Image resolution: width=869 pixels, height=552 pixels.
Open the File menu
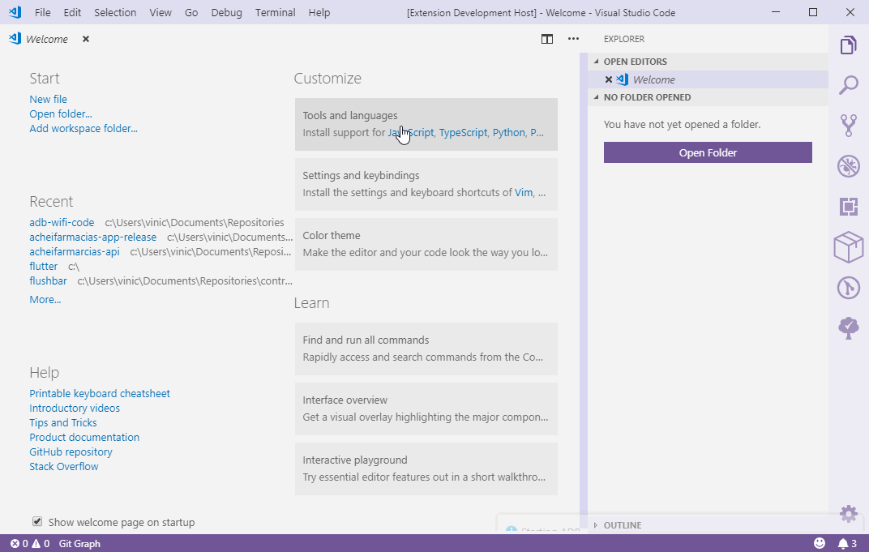[x=42, y=12]
